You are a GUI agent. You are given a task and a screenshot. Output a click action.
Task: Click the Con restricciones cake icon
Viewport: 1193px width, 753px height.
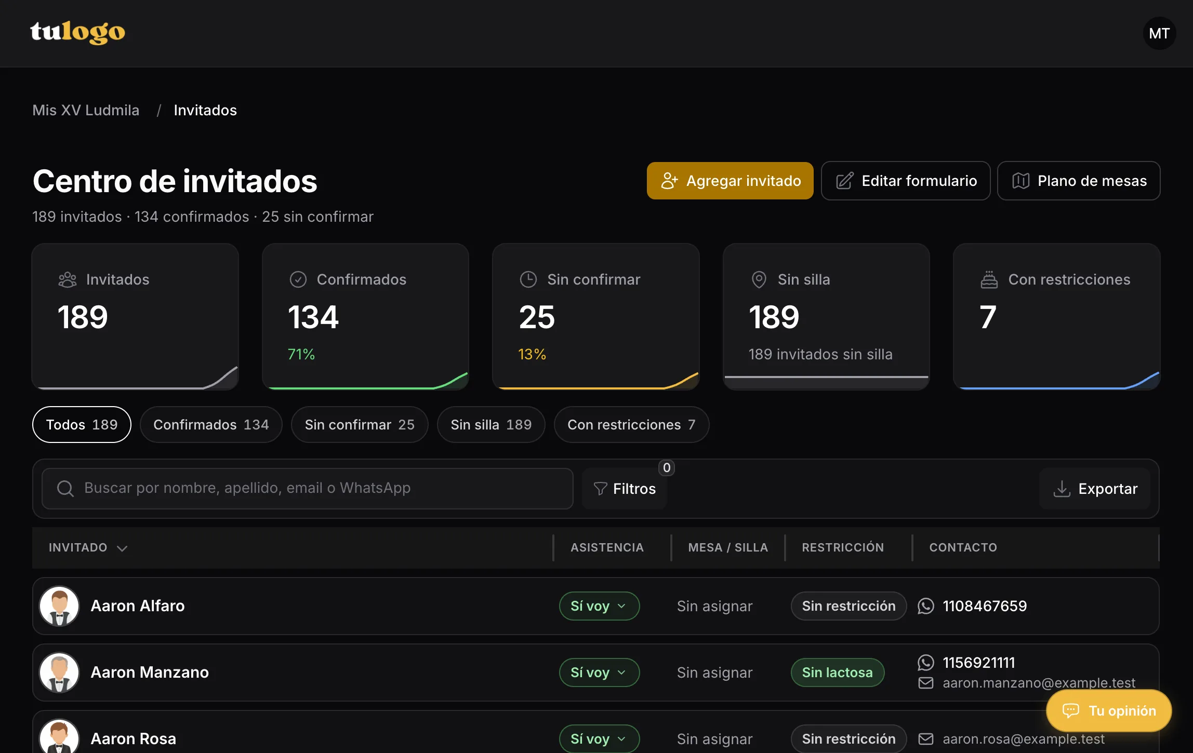coord(989,279)
